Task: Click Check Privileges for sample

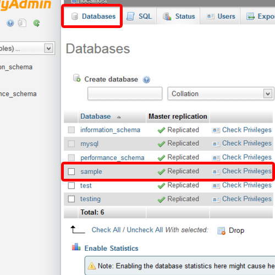Action: pyautogui.click(x=246, y=171)
